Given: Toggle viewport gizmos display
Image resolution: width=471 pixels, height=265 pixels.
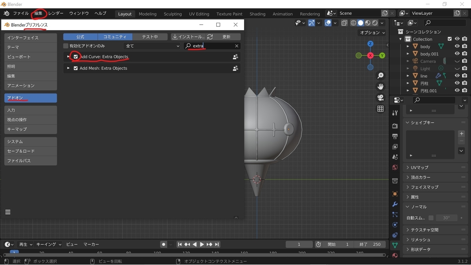Looking at the screenshot, I should [x=311, y=23].
